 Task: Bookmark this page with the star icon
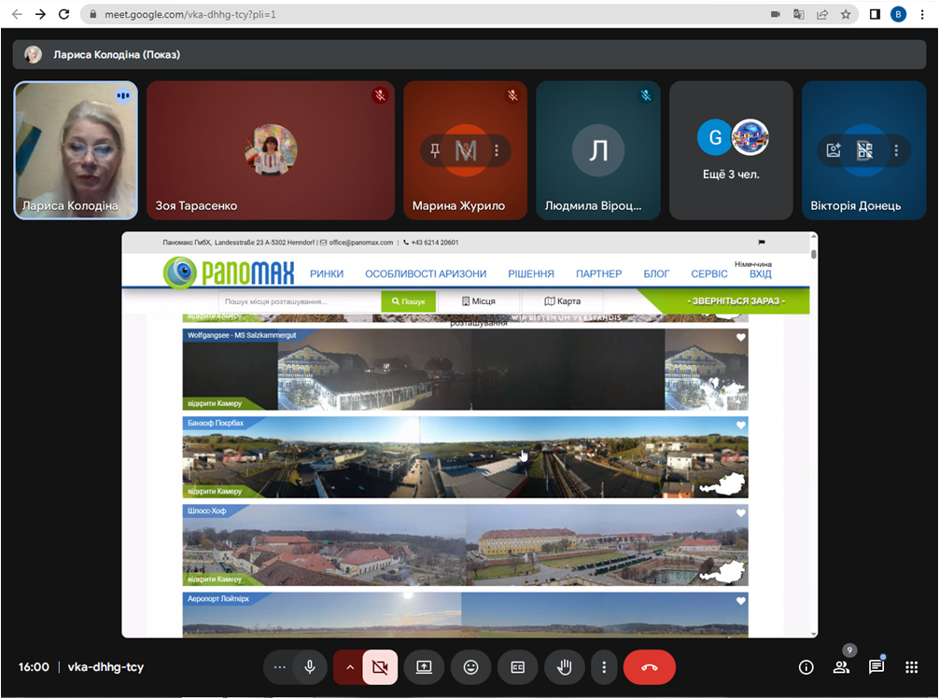click(x=846, y=15)
